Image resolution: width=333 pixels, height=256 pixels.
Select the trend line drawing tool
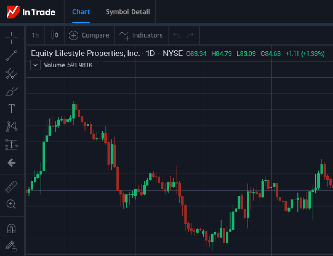[x=11, y=55]
